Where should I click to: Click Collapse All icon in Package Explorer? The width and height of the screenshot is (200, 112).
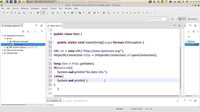tap(23, 31)
